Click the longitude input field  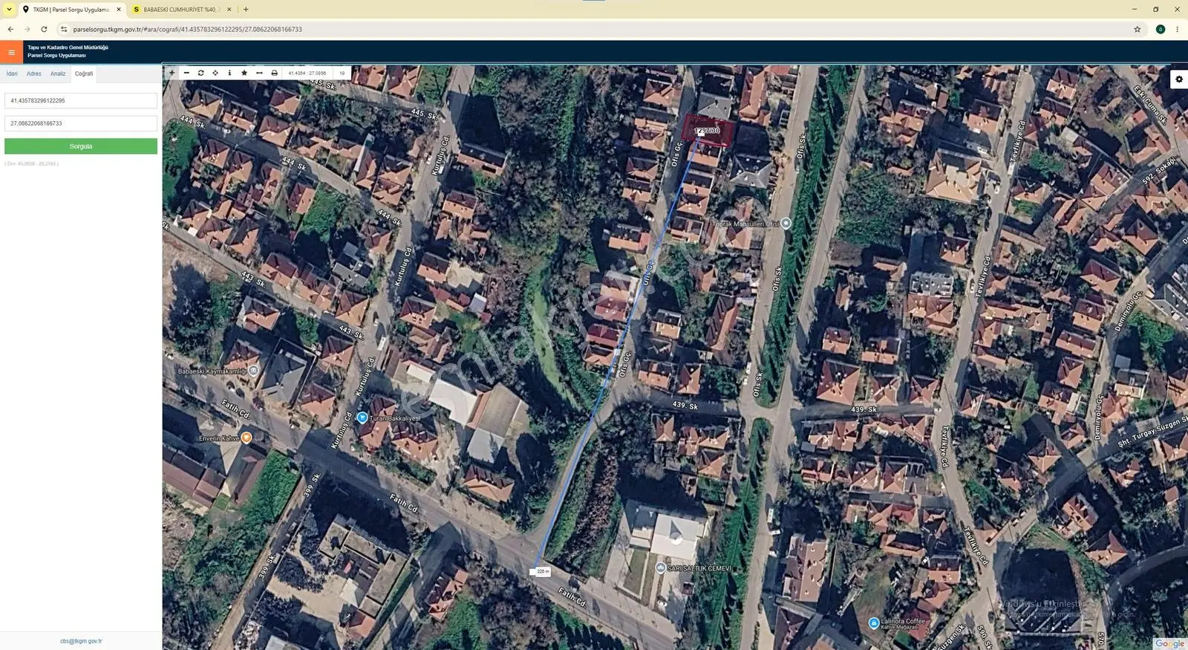[x=81, y=123]
